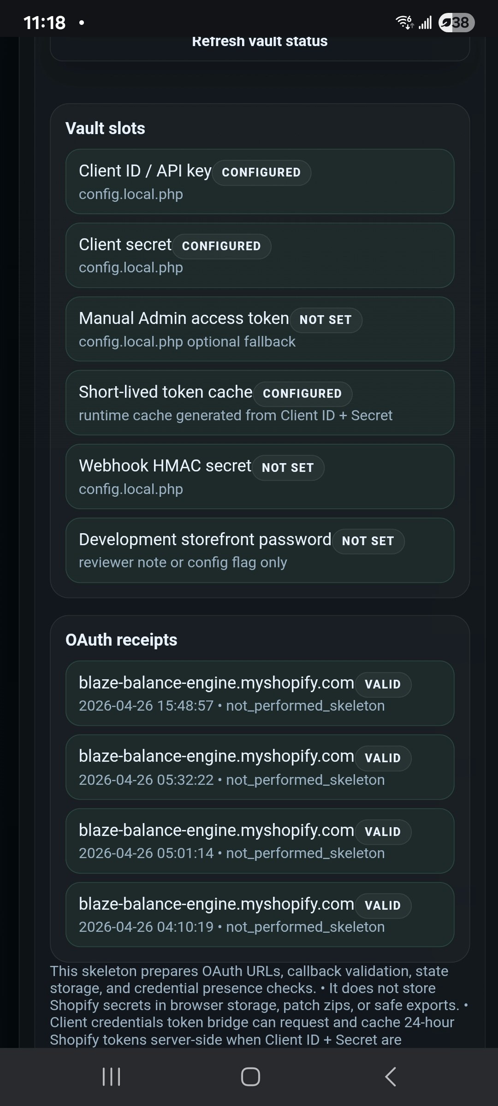Tap the VALID badge on the 15:48:57 receipt
498x1106 pixels.
coord(383,684)
